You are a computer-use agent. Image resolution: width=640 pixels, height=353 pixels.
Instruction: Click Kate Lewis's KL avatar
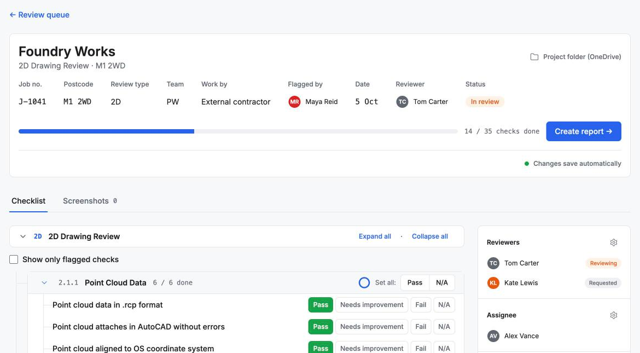(493, 283)
